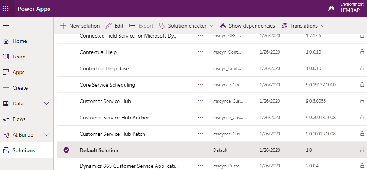Click Translations button
Viewport: 367px width, 170px height.
[299, 26]
